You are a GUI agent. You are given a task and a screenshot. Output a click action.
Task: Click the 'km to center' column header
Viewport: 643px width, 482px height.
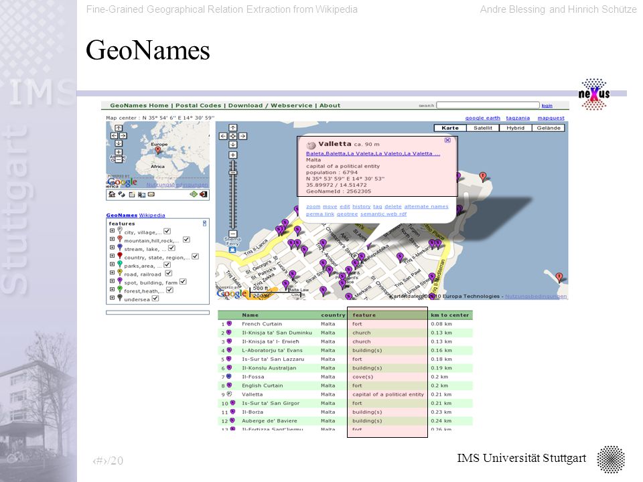click(449, 315)
